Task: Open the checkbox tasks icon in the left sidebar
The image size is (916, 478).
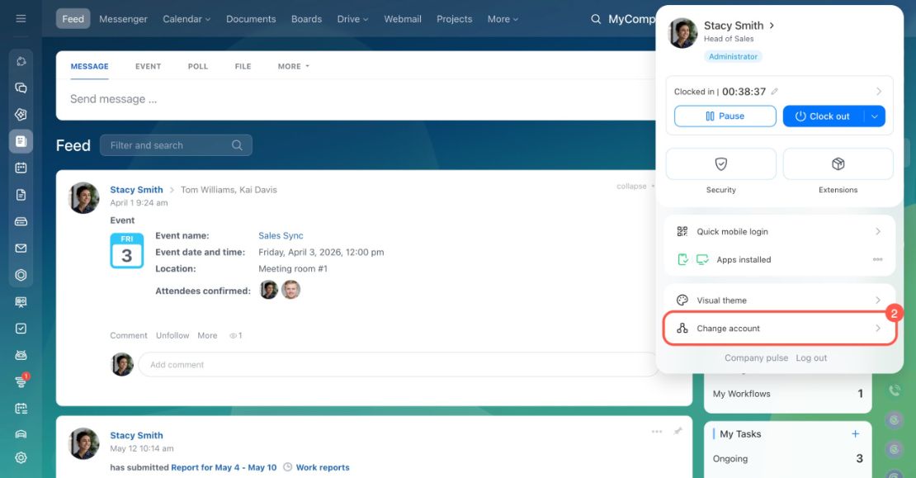Action: coord(21,329)
